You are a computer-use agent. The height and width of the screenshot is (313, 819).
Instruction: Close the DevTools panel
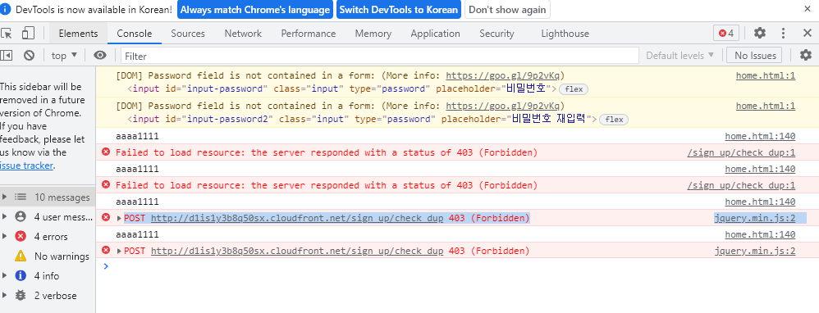point(807,34)
